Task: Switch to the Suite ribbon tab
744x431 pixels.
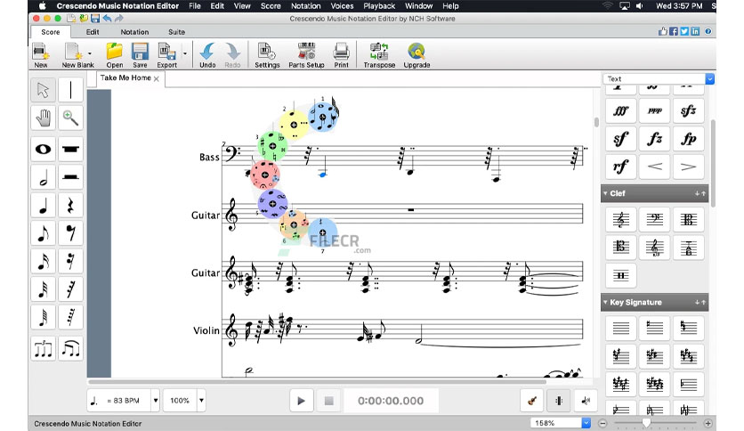Action: (x=176, y=32)
